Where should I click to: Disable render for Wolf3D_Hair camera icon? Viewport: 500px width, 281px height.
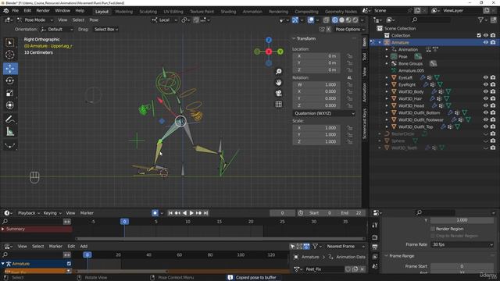493,98
